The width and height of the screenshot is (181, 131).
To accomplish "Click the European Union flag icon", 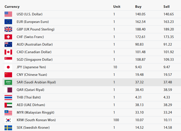I will click(8, 22).
